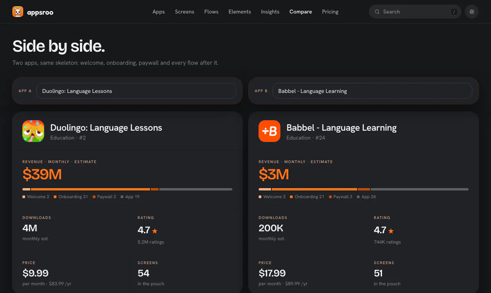The width and height of the screenshot is (491, 293).
Task: Click the Duolingo: Language Lessons card title
Action: coord(106,128)
